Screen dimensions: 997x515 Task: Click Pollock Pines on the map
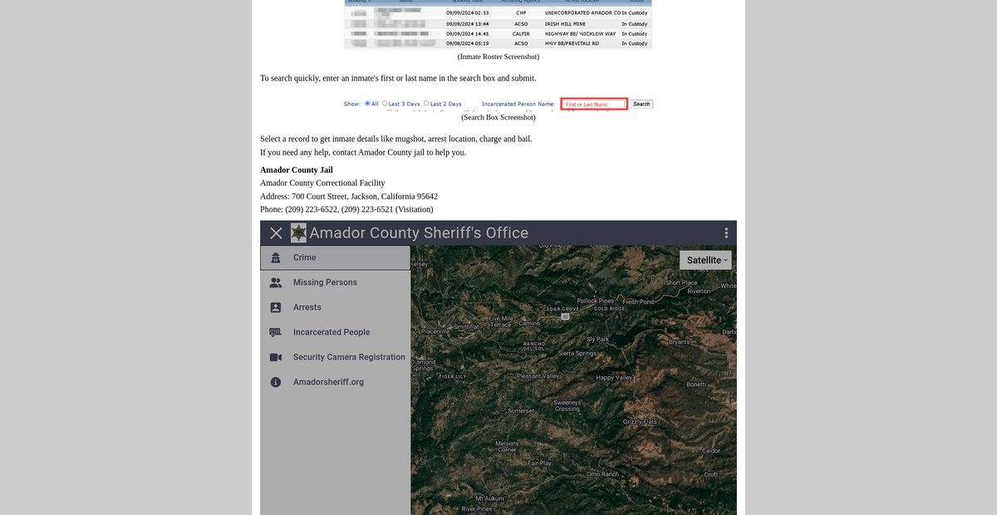pyautogui.click(x=596, y=301)
